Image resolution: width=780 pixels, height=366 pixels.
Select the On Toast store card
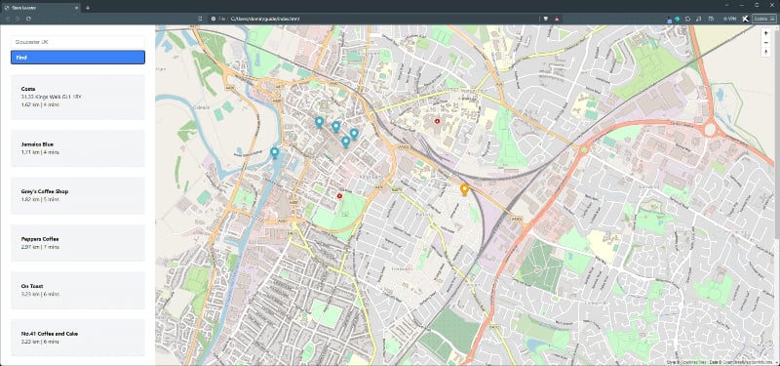[x=78, y=290]
